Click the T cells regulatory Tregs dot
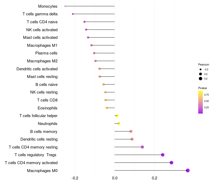The height and width of the screenshot is (185, 212). 163,155
